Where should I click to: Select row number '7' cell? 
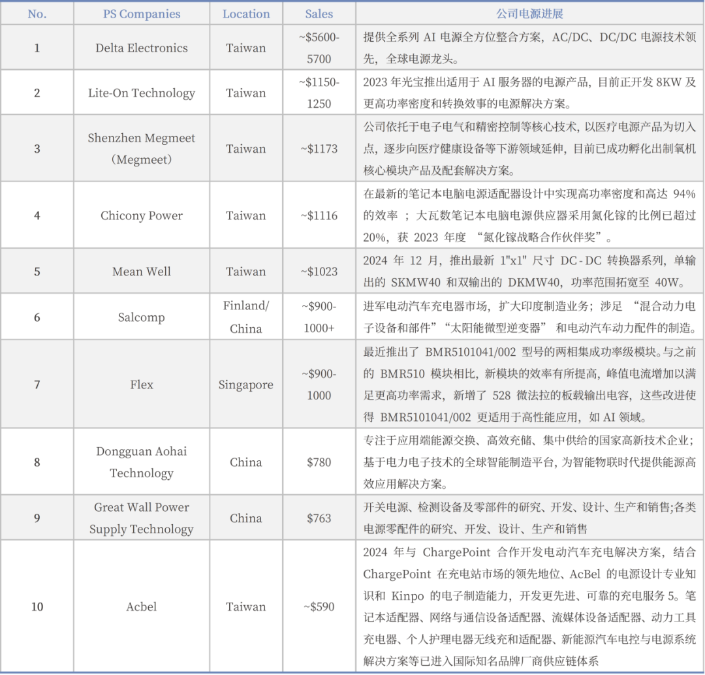[x=37, y=385]
